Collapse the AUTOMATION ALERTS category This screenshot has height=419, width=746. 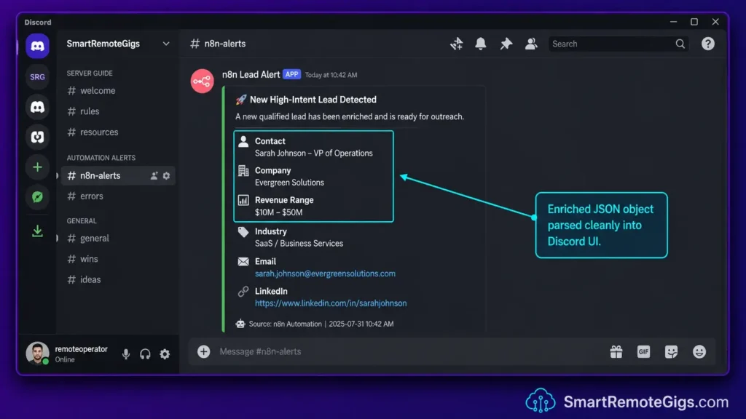pos(101,158)
